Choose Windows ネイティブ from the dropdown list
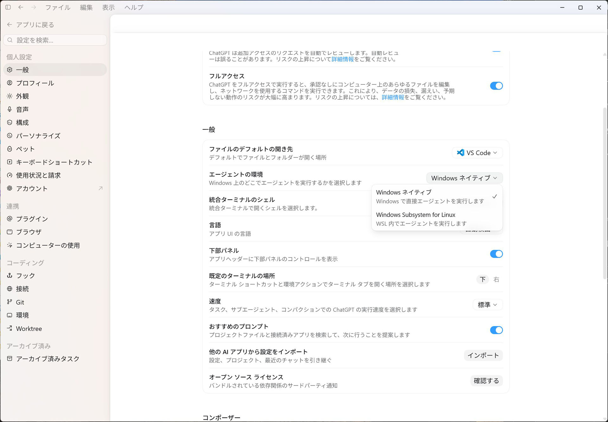Screen dimensions: 608x422 click(437, 196)
